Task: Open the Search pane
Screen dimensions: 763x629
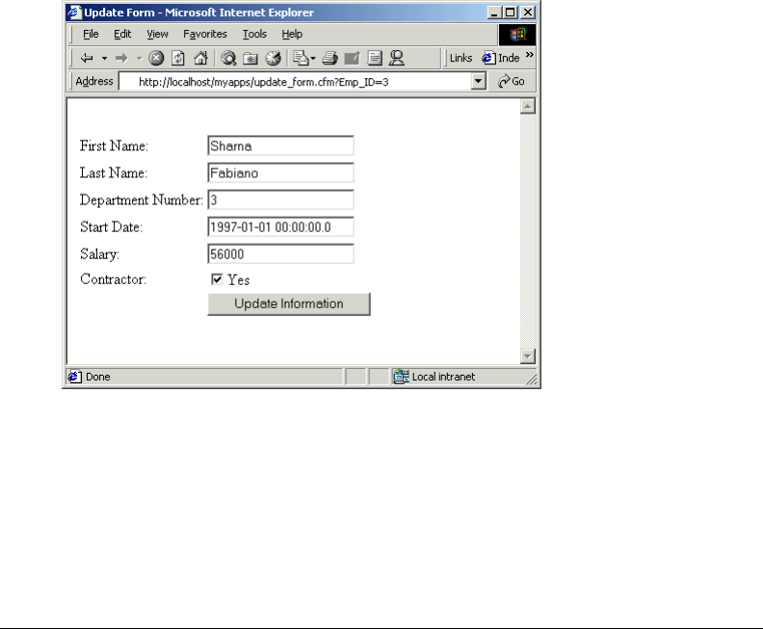Action: coord(228,59)
